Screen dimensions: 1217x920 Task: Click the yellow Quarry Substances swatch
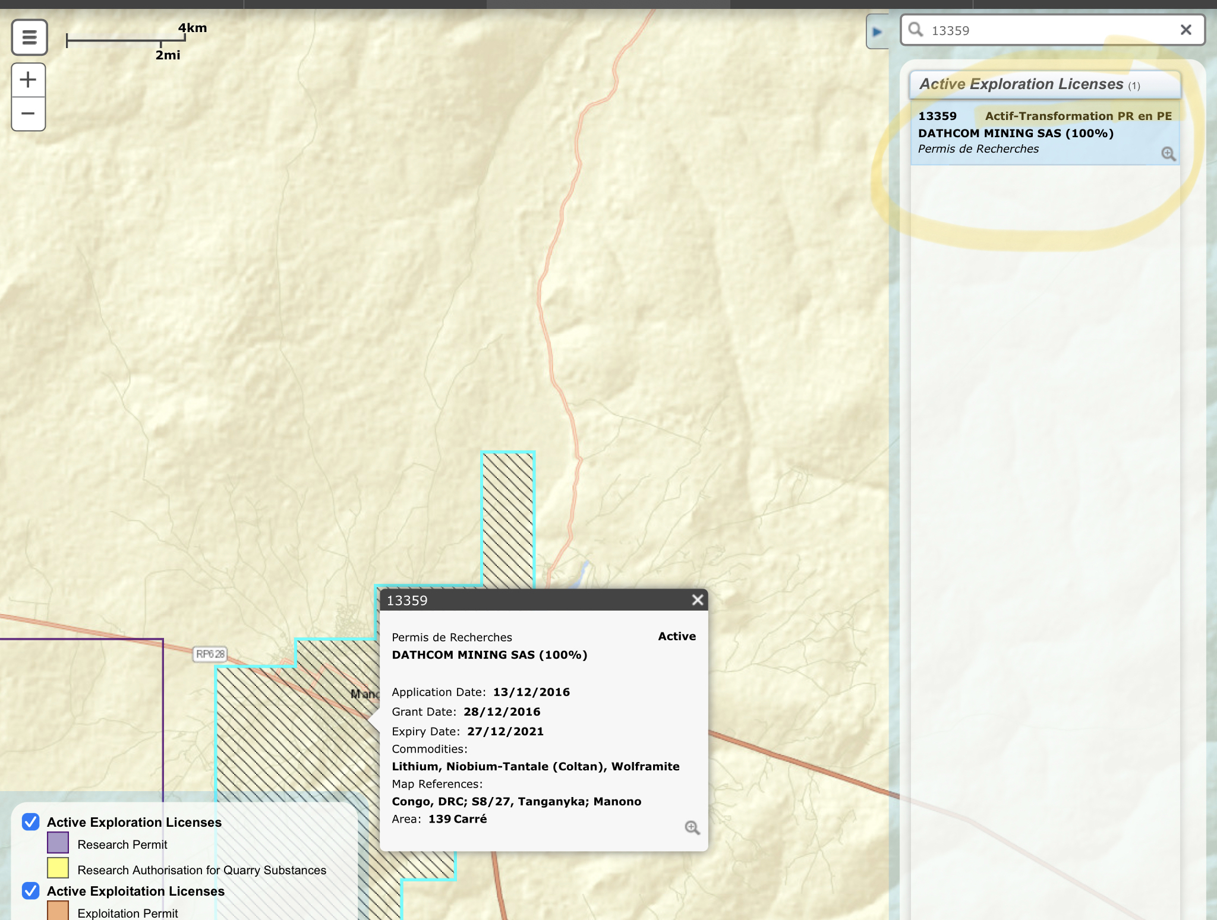tap(58, 868)
